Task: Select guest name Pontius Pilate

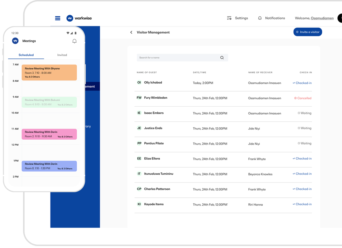Action: (154, 143)
